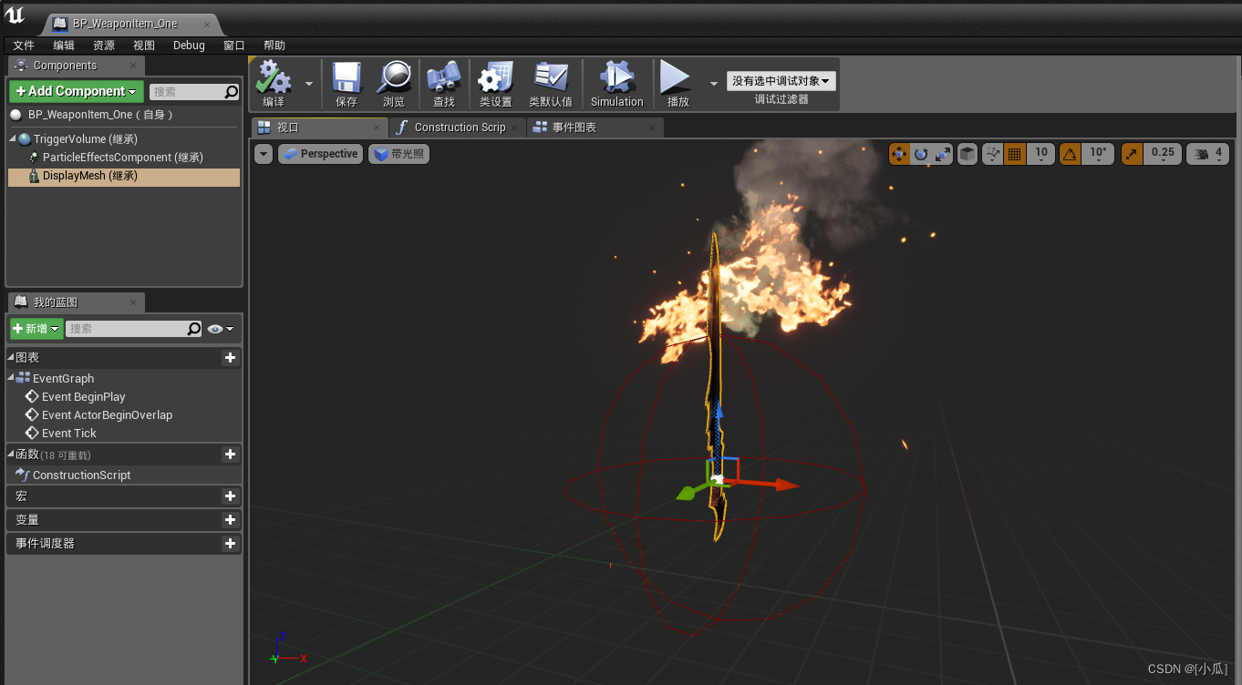
Task: Open the 帮助 (Help) menu
Action: [x=274, y=46]
